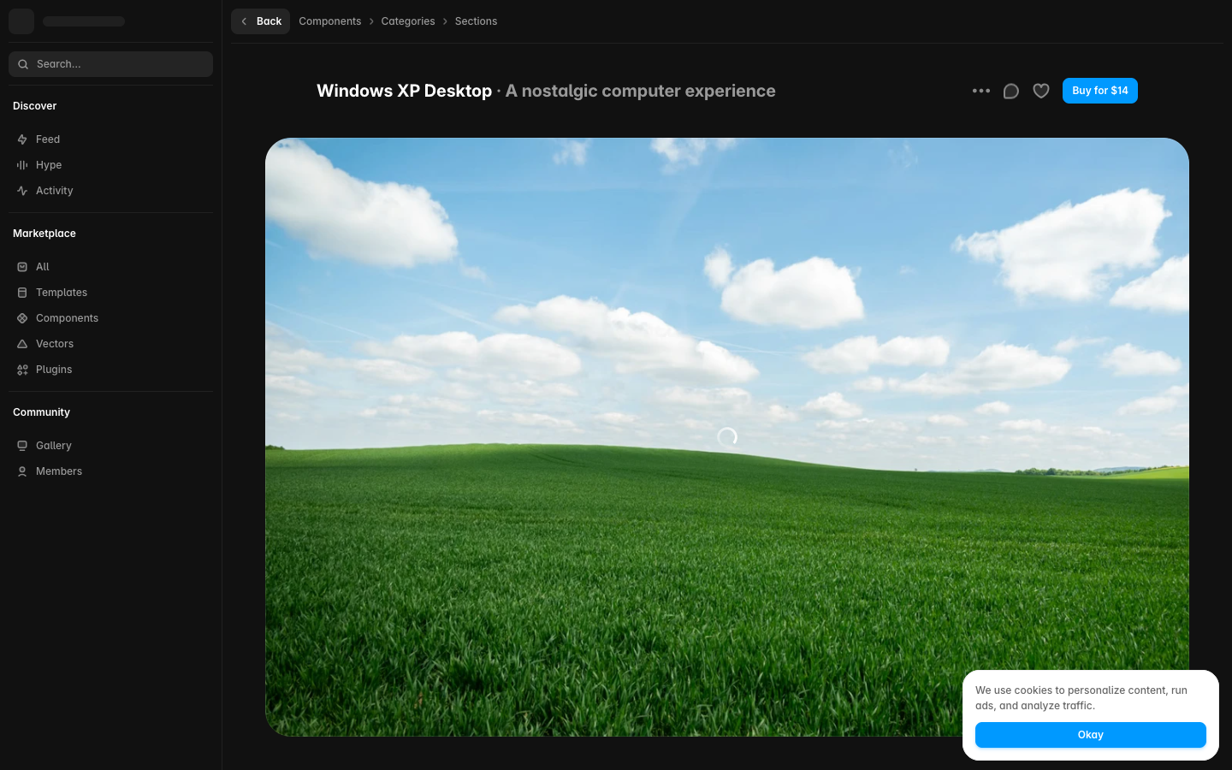This screenshot has width=1232, height=770.
Task: Buy the component for $14
Action: tap(1100, 91)
